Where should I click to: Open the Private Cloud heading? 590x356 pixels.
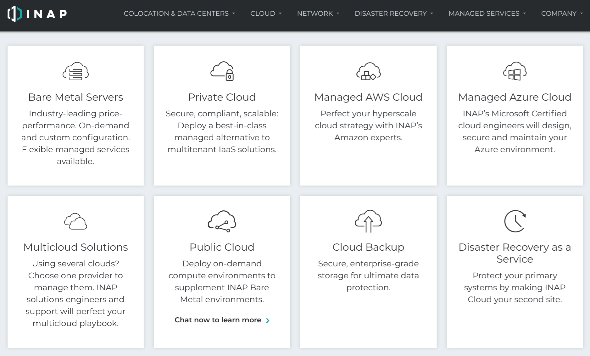click(x=222, y=97)
